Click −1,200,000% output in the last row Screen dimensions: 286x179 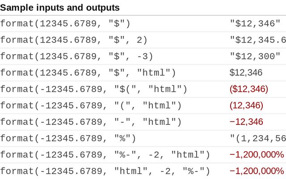[x=257, y=171]
